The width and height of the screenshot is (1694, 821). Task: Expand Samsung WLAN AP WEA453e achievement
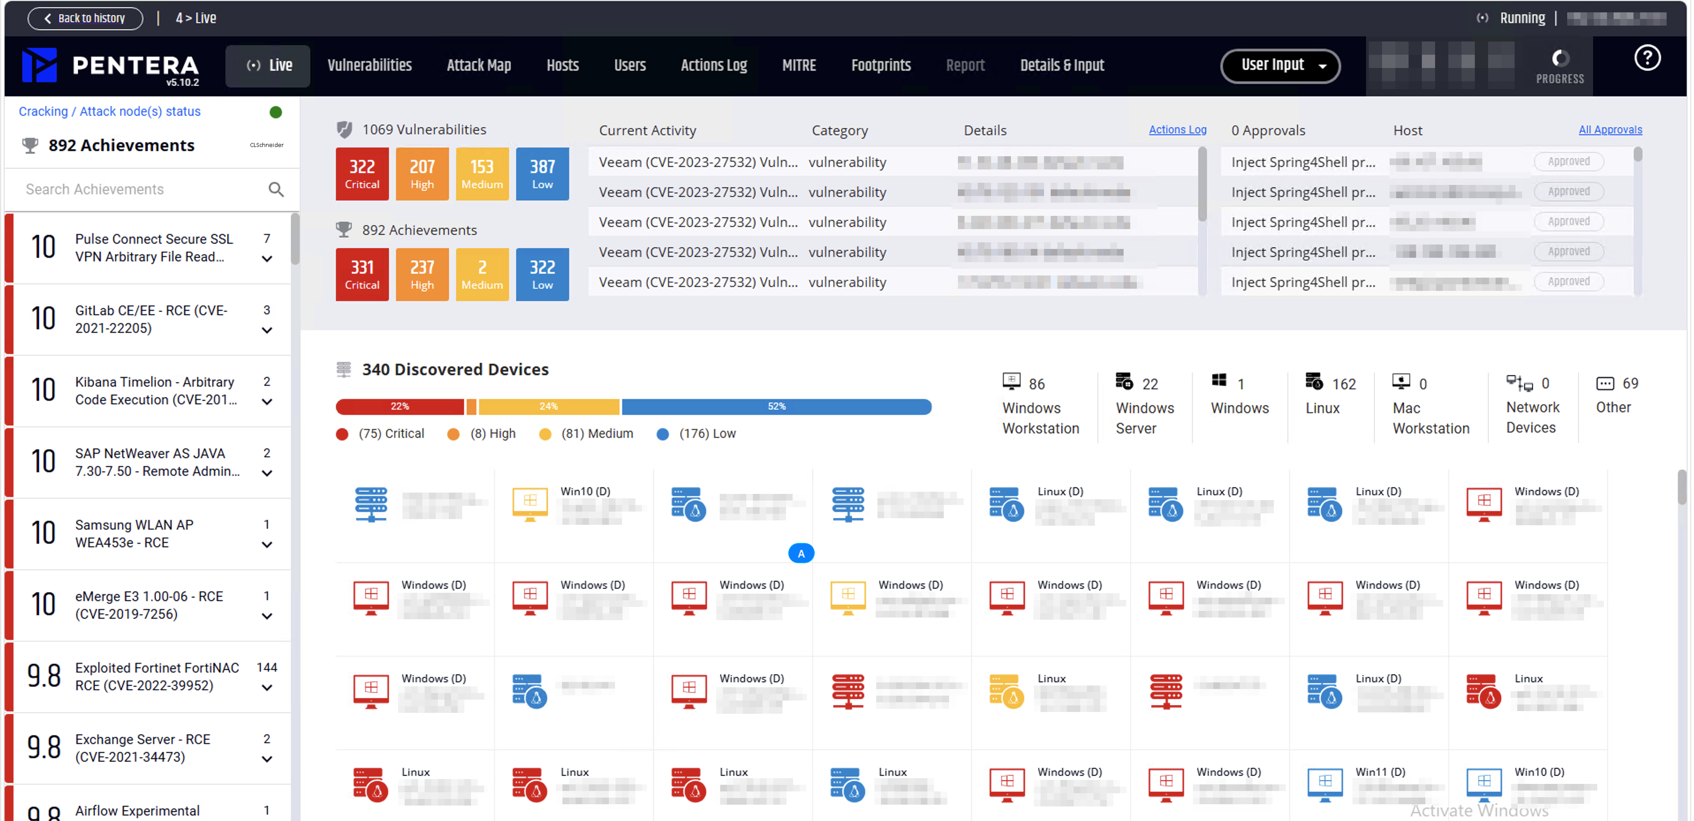(267, 545)
